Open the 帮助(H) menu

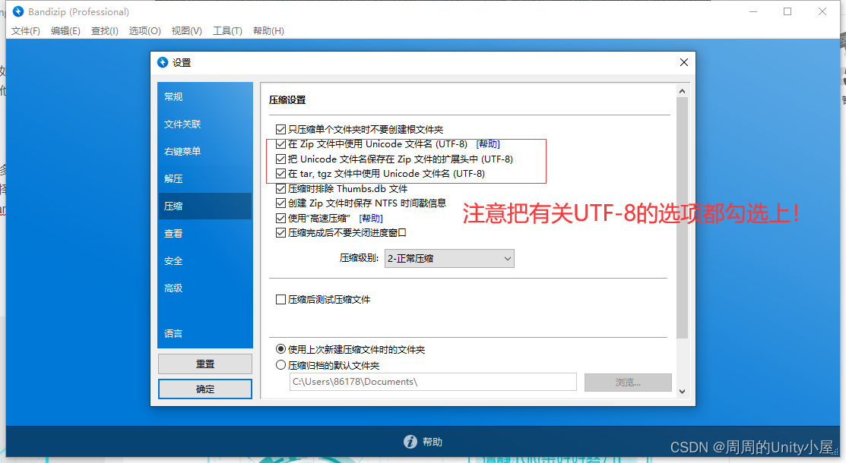tap(268, 30)
